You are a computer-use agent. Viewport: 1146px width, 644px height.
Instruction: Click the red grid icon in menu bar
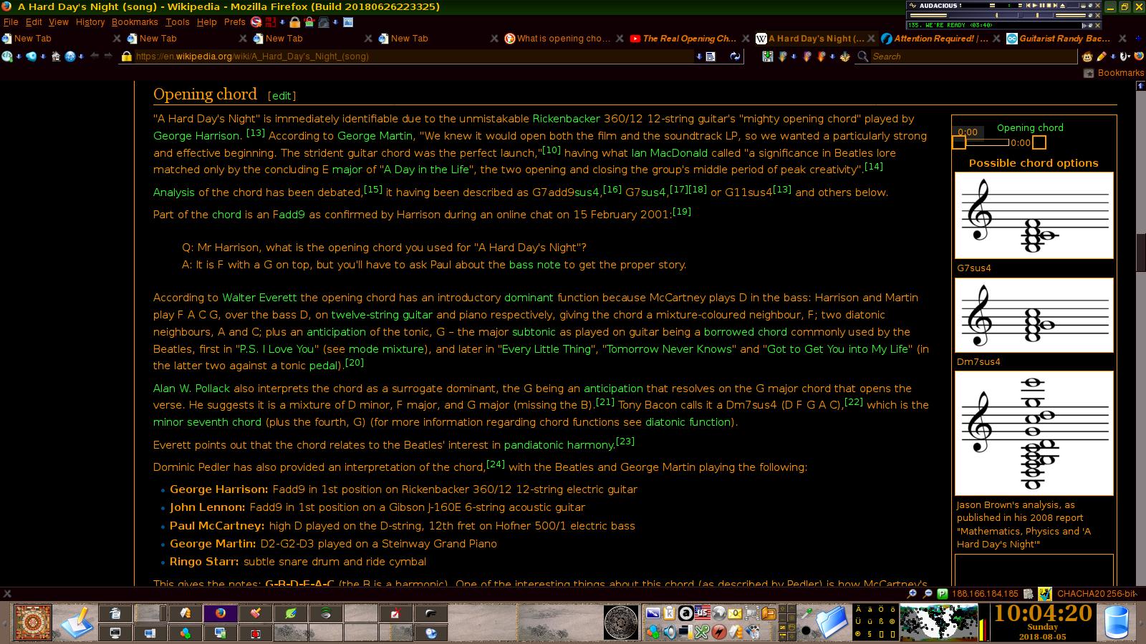tap(271, 22)
